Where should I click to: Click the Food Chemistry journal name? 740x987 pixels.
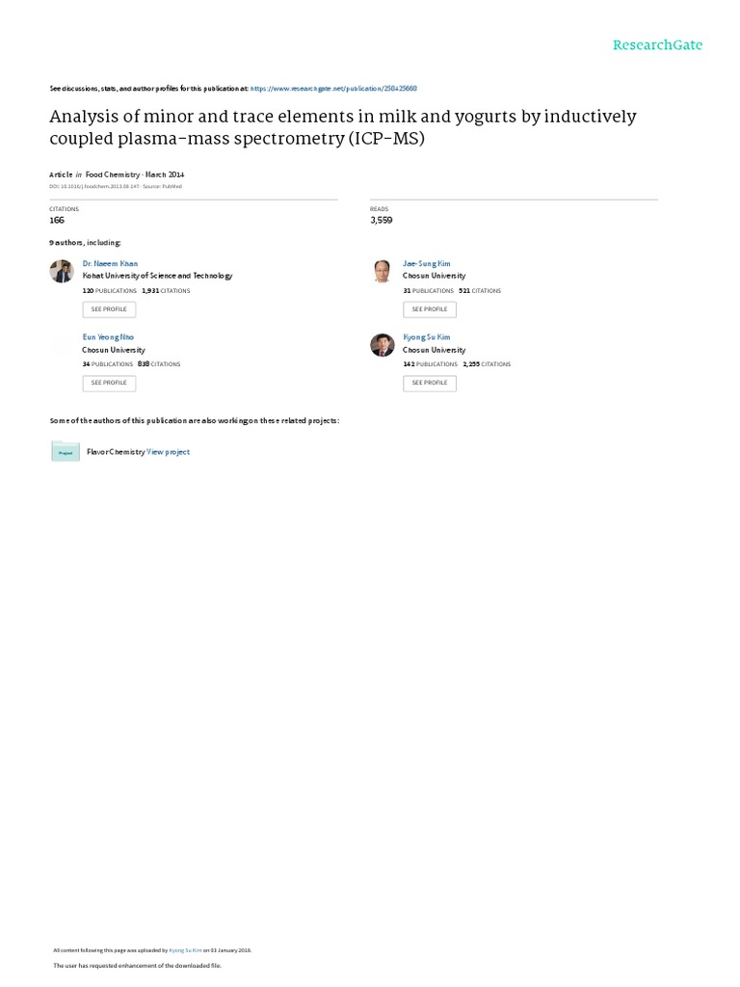click(113, 174)
